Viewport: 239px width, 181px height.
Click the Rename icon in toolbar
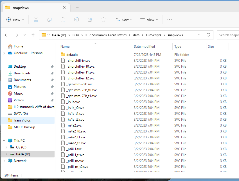(76, 20)
